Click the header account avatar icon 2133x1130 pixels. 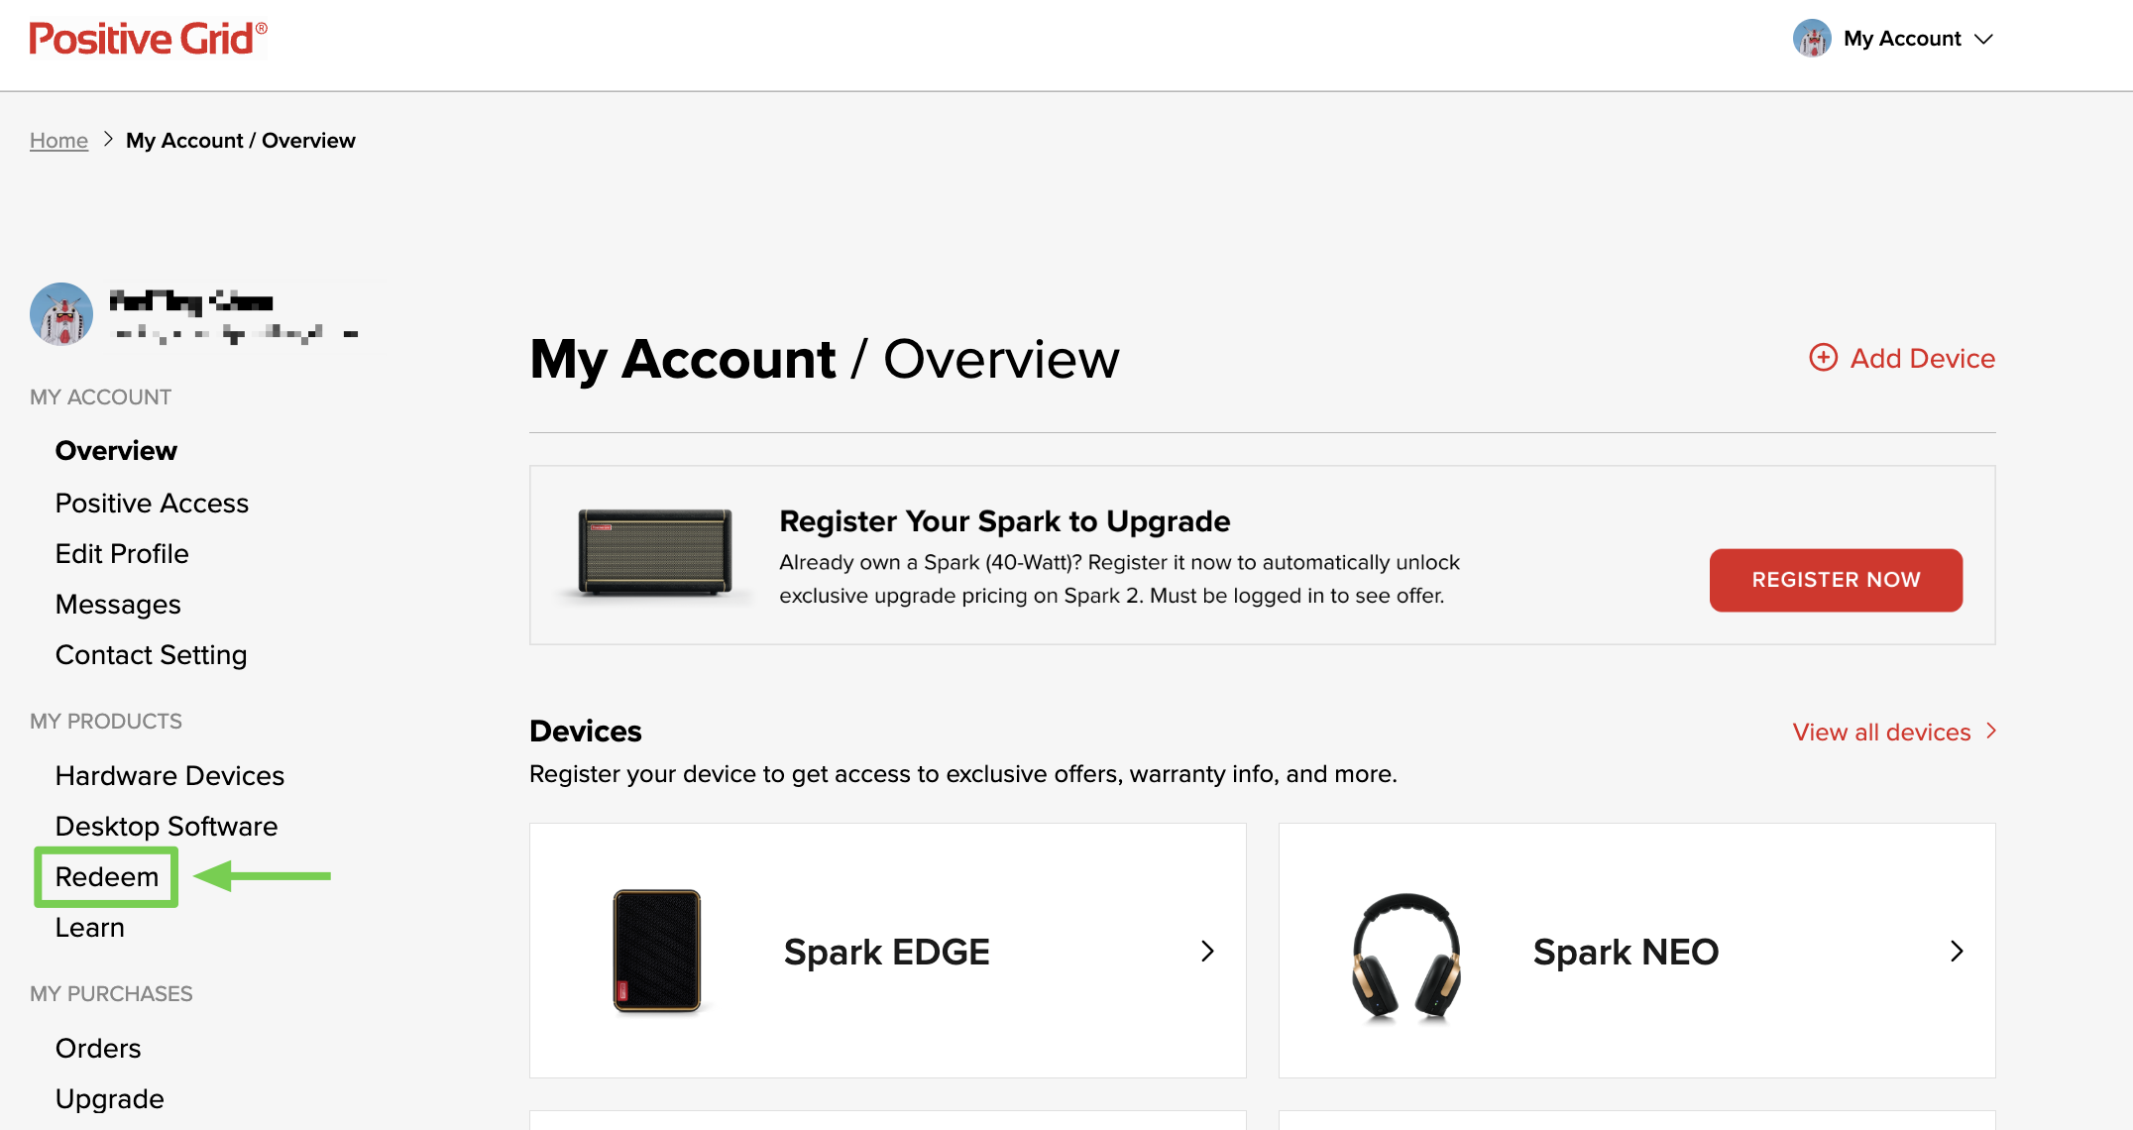[x=1811, y=39]
